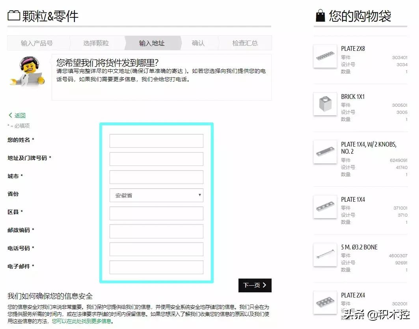
Task: Click the PLATE 2X8 part thumbnail
Action: tap(324, 56)
